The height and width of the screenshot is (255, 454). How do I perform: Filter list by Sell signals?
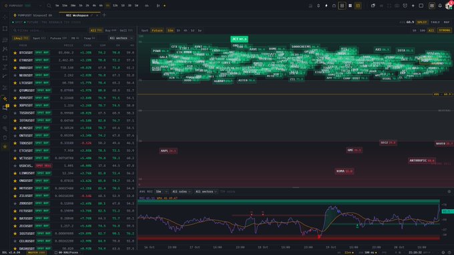(x=126, y=31)
